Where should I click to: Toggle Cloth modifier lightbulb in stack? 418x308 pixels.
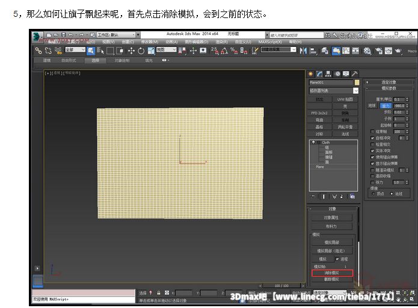point(313,143)
